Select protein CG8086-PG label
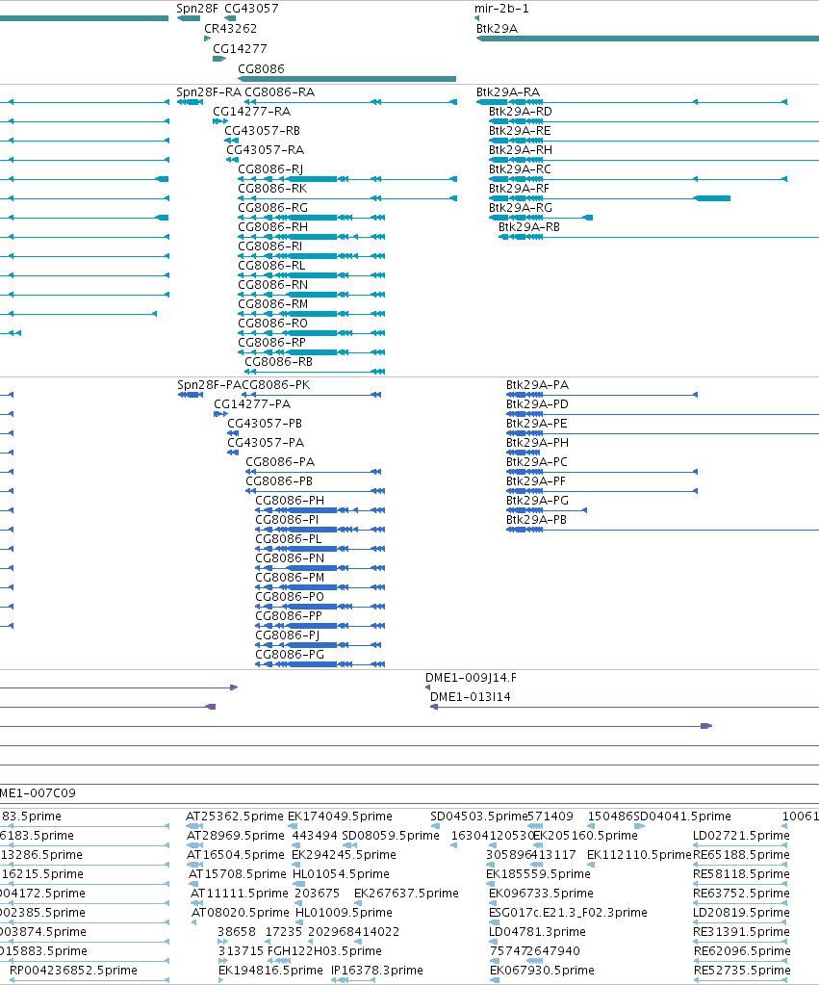 click(x=290, y=655)
